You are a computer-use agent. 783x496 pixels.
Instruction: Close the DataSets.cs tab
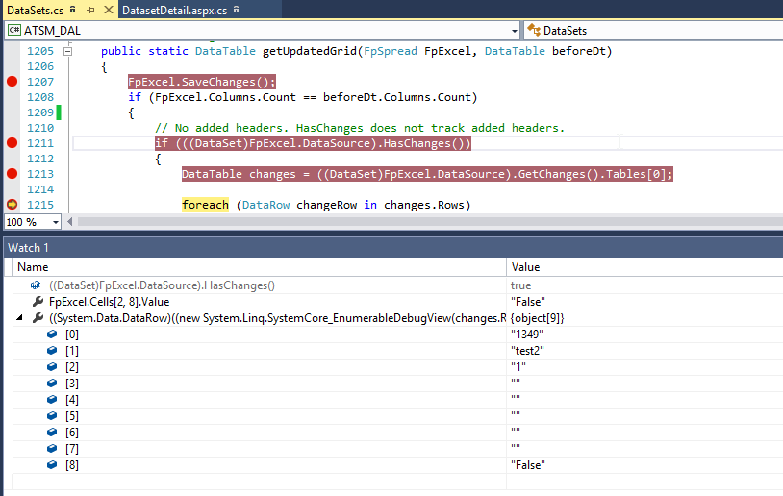[x=108, y=10]
